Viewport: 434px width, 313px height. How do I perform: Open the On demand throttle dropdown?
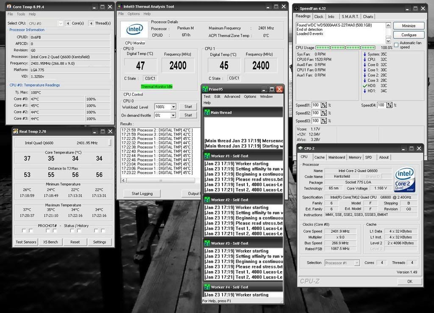(173, 115)
